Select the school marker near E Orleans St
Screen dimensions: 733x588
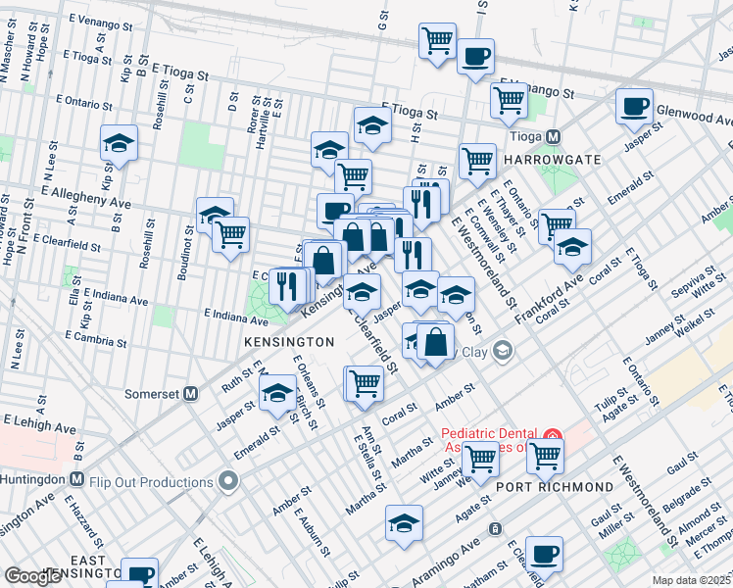(277, 393)
